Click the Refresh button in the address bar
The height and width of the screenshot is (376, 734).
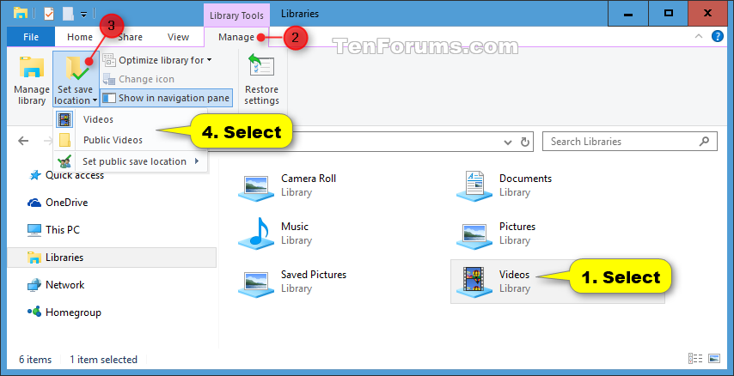click(x=525, y=142)
